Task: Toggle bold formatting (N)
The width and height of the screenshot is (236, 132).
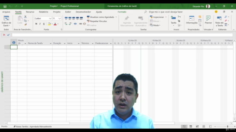Action: pos(36,24)
